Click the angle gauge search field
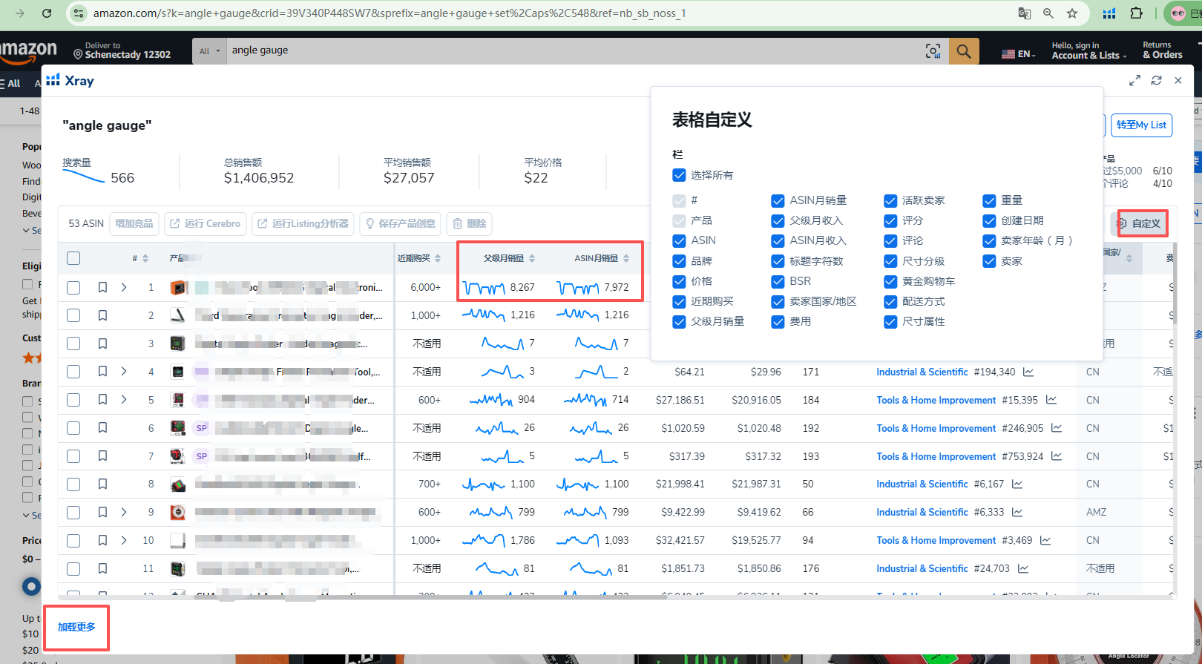 tap(571, 50)
